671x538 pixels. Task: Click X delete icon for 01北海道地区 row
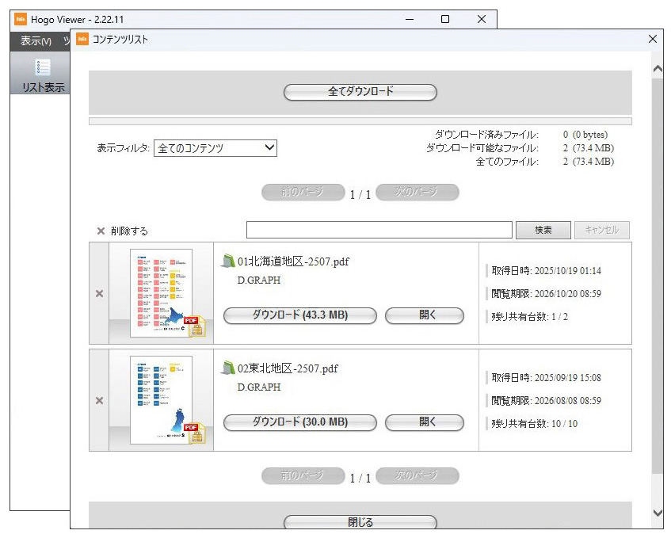99,294
